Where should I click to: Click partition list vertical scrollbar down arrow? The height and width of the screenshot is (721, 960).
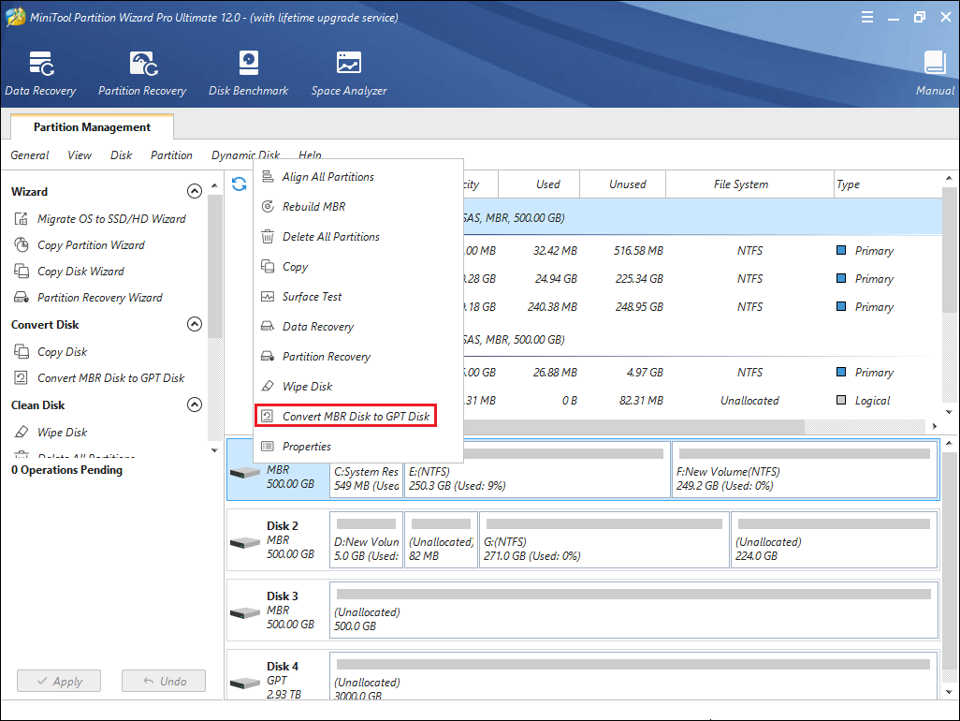tap(949, 412)
